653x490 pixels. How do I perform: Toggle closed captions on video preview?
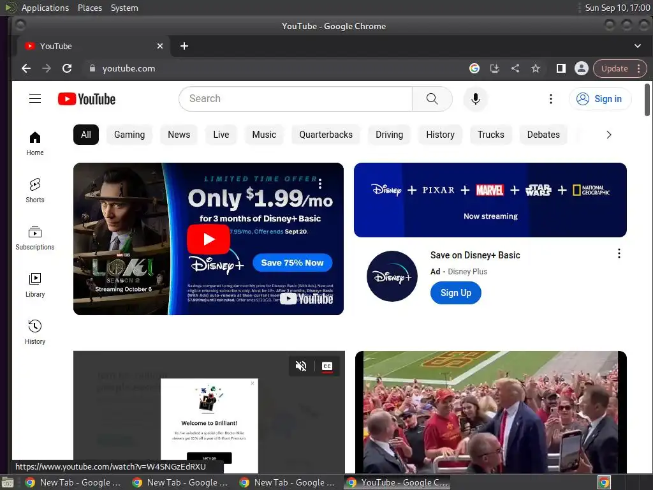327,366
